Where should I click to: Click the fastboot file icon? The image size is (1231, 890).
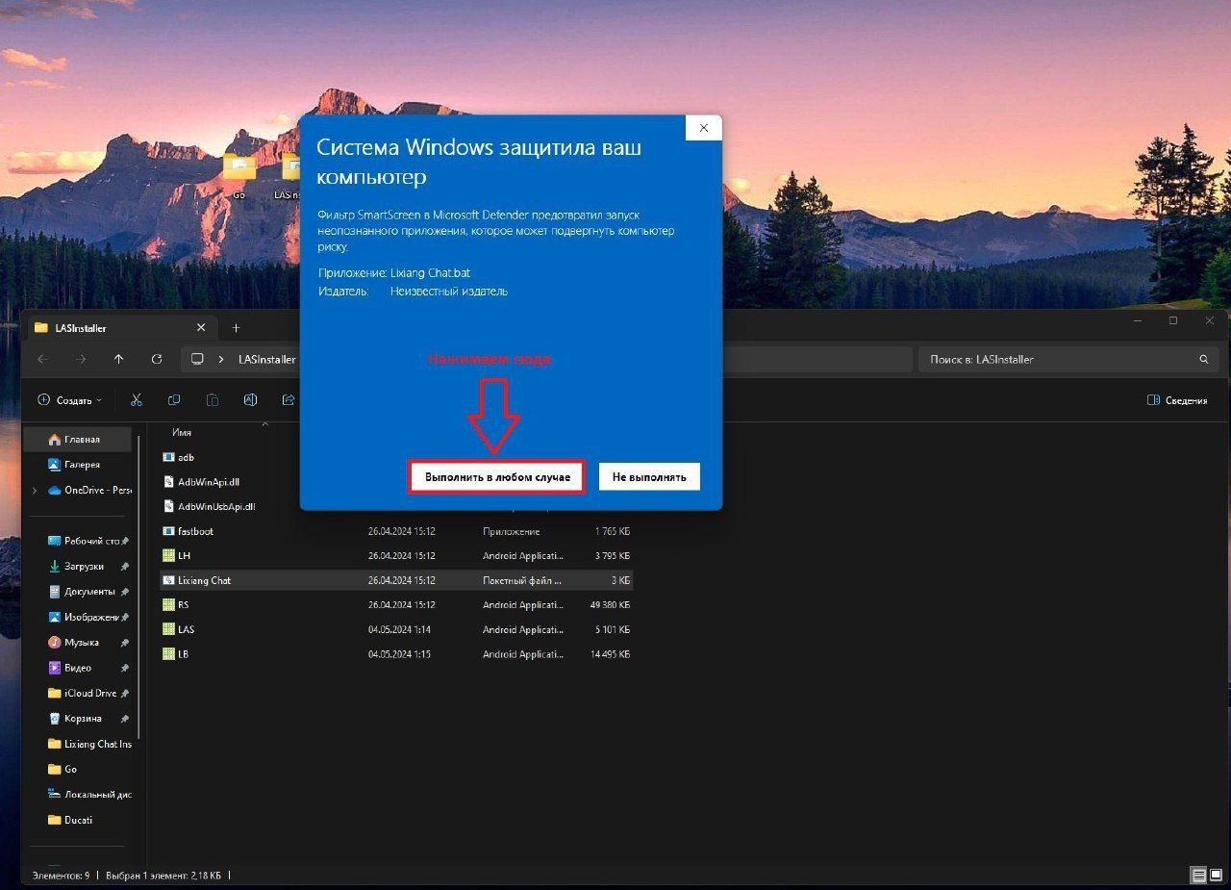pos(168,531)
